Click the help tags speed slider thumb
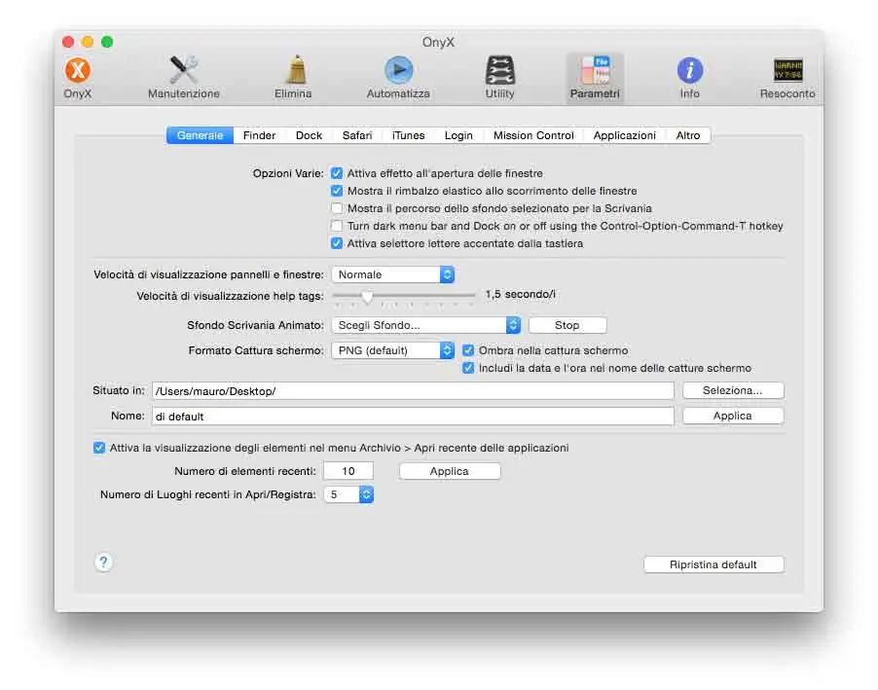The image size is (878, 690). point(367,296)
